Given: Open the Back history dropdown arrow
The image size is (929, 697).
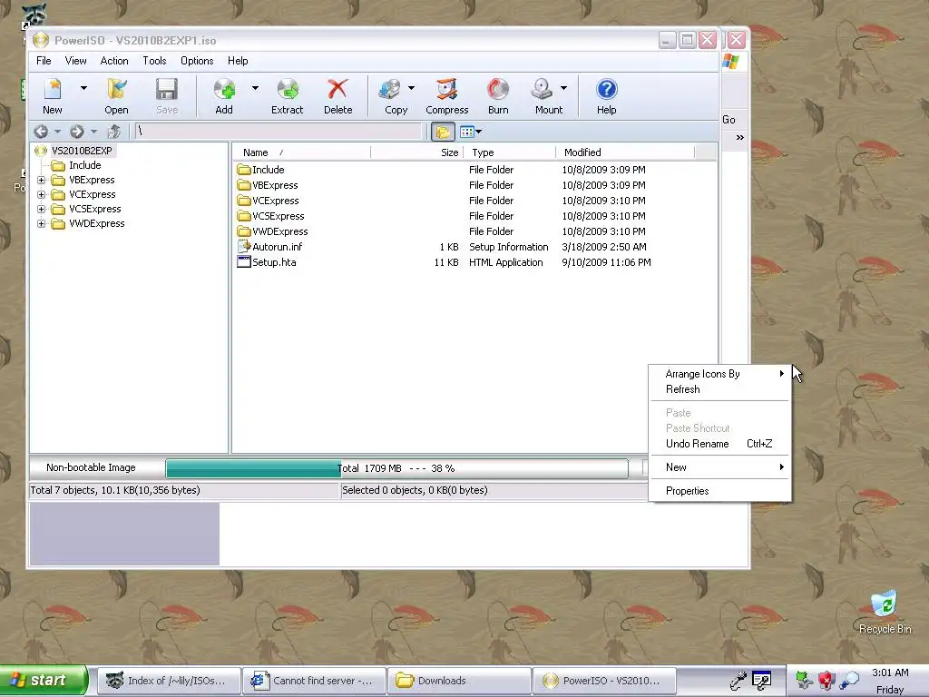Looking at the screenshot, I should click(x=57, y=131).
